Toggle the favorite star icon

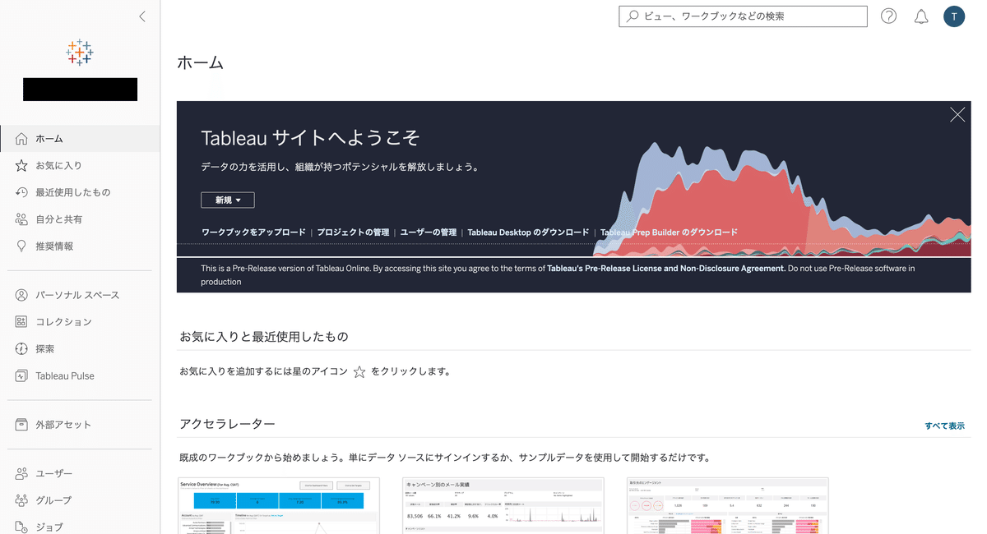click(x=359, y=372)
